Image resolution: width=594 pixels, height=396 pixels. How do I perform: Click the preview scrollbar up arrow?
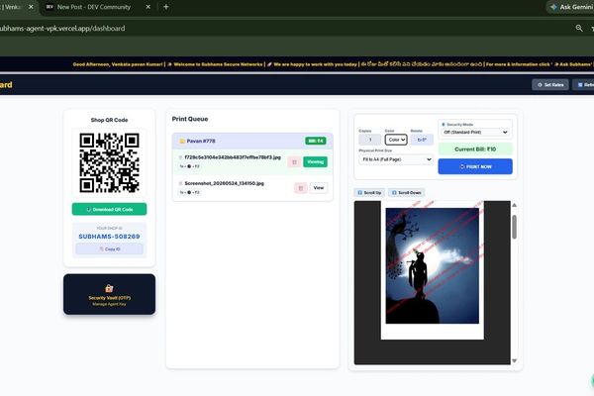(x=514, y=205)
